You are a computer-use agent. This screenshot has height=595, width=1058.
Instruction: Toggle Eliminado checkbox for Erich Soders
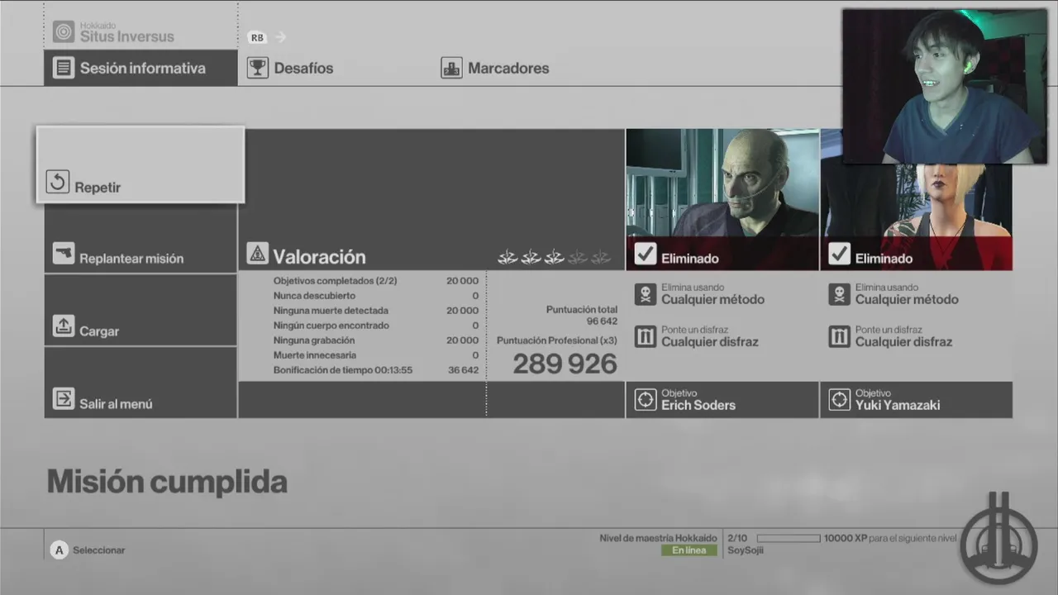click(646, 254)
